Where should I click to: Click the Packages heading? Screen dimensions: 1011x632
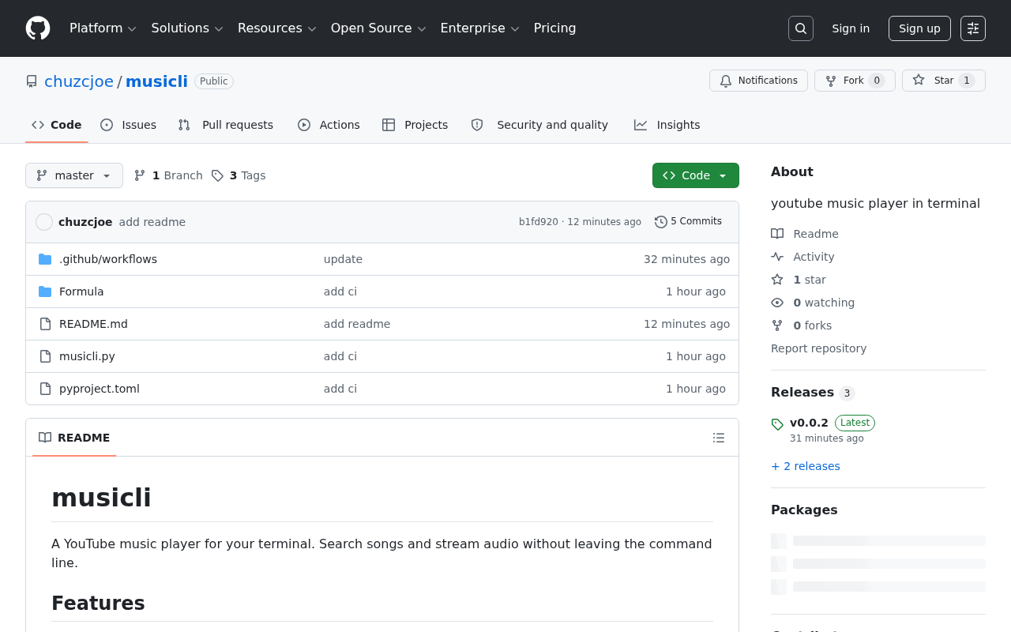(804, 510)
